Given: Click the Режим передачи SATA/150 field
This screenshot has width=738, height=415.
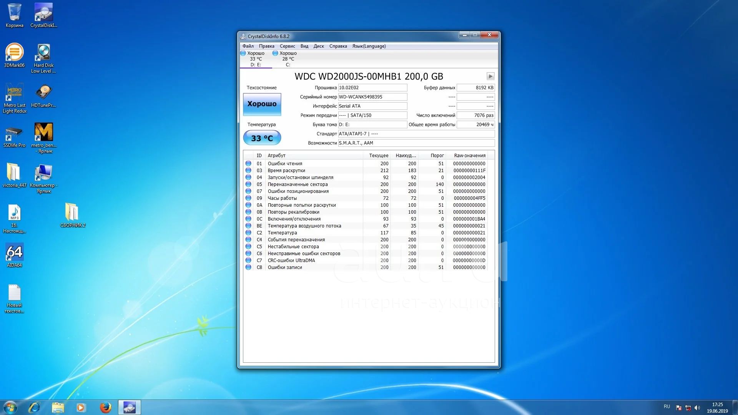Looking at the screenshot, I should pos(372,115).
